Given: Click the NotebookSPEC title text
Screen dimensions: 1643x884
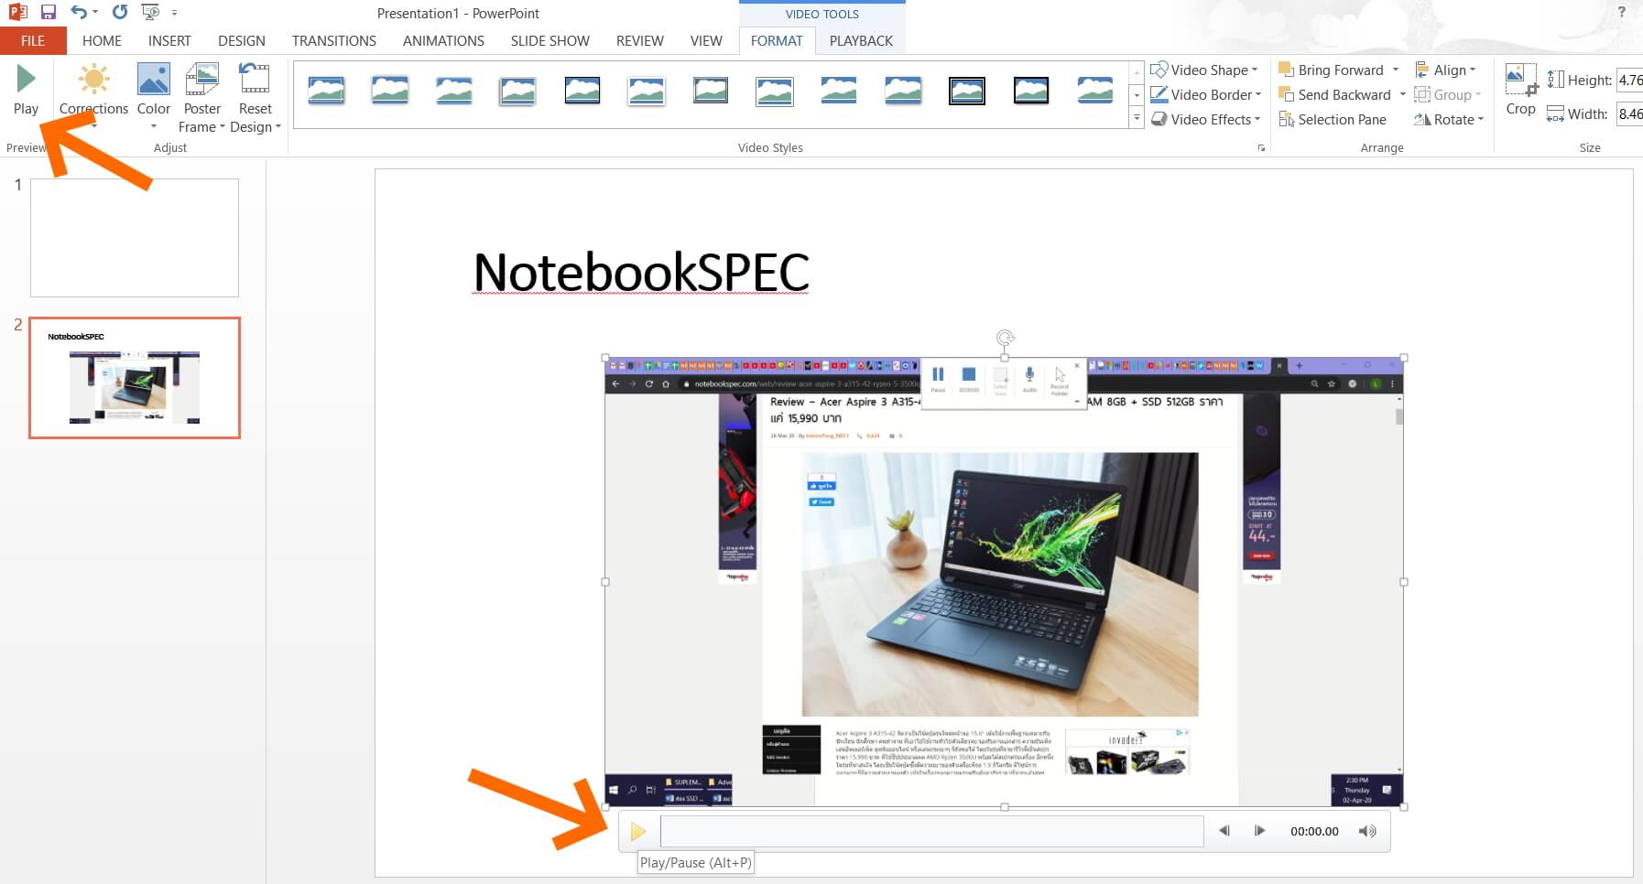Looking at the screenshot, I should [641, 272].
